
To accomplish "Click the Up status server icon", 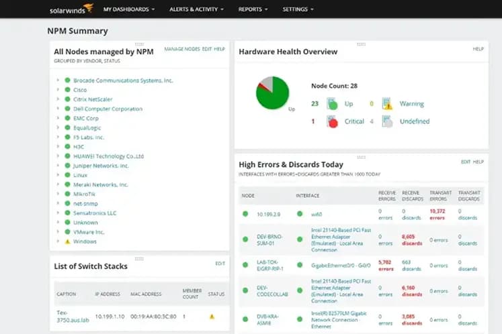I will tap(332, 104).
